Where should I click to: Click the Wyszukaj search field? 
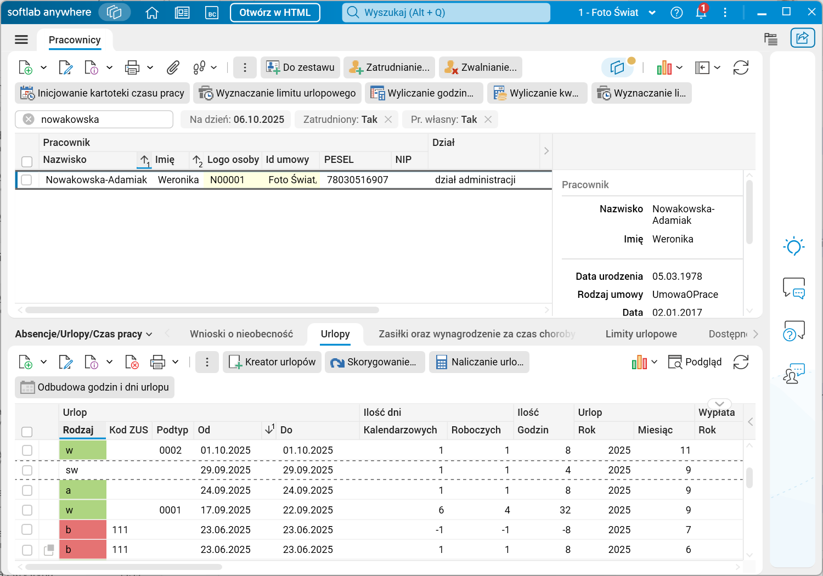[446, 13]
